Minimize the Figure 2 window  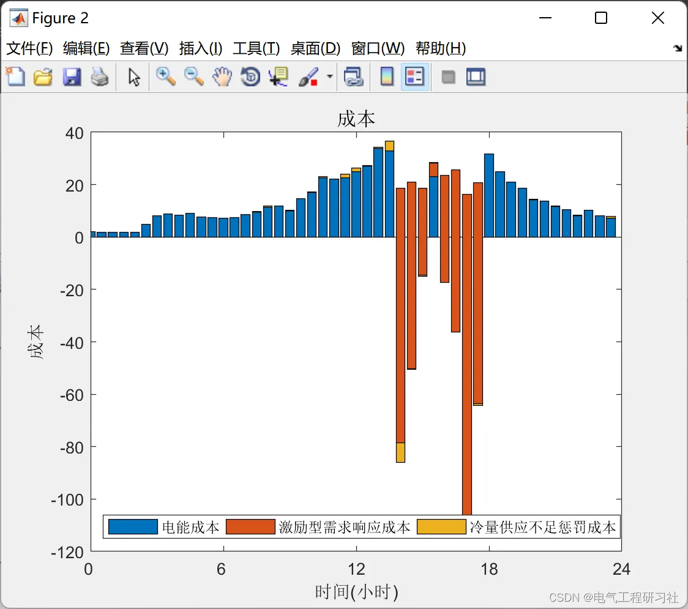545,18
